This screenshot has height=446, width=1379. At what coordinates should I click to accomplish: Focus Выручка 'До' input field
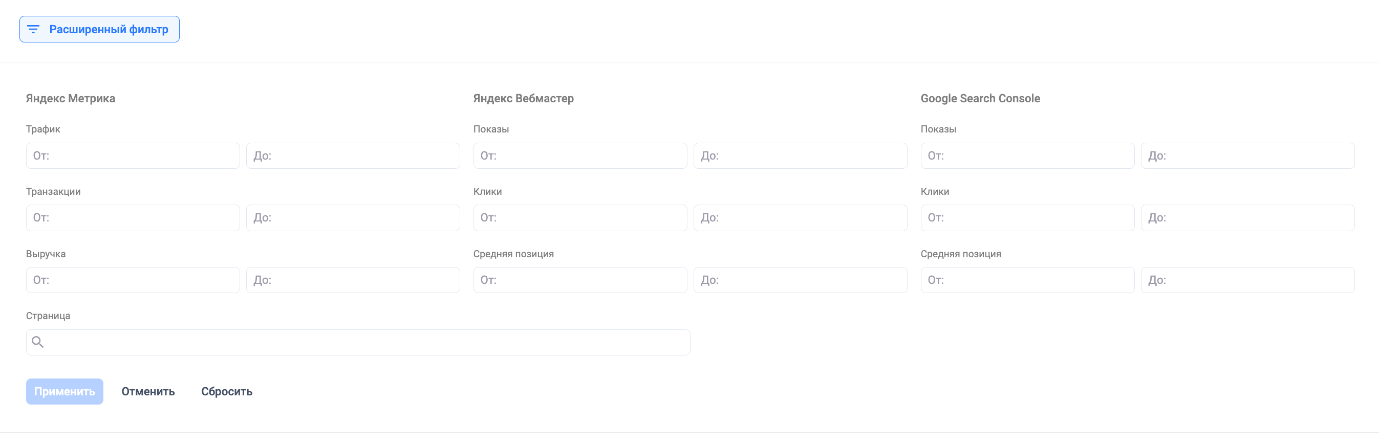point(353,280)
